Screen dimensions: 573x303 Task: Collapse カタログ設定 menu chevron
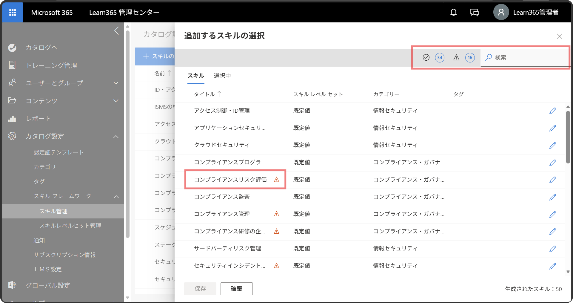point(116,137)
